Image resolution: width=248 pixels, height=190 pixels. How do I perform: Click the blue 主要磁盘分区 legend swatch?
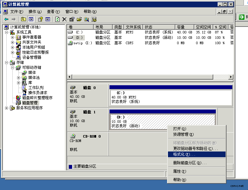coord(71,167)
